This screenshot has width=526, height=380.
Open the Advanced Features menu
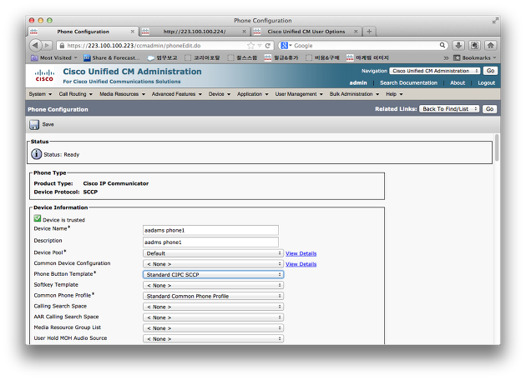point(177,94)
